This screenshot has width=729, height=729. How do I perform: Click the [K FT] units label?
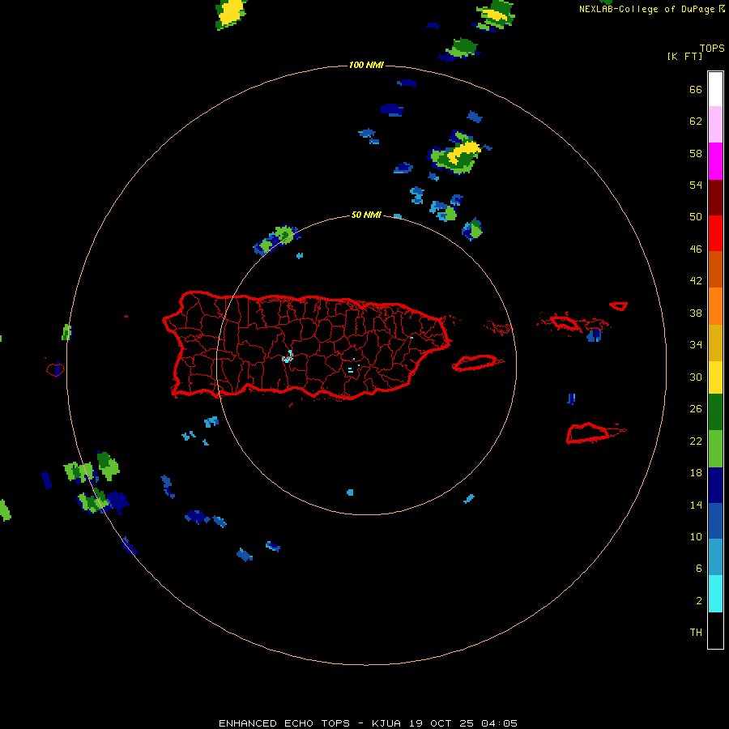(x=684, y=57)
